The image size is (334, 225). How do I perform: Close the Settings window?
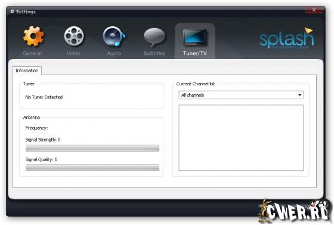pos(314,10)
